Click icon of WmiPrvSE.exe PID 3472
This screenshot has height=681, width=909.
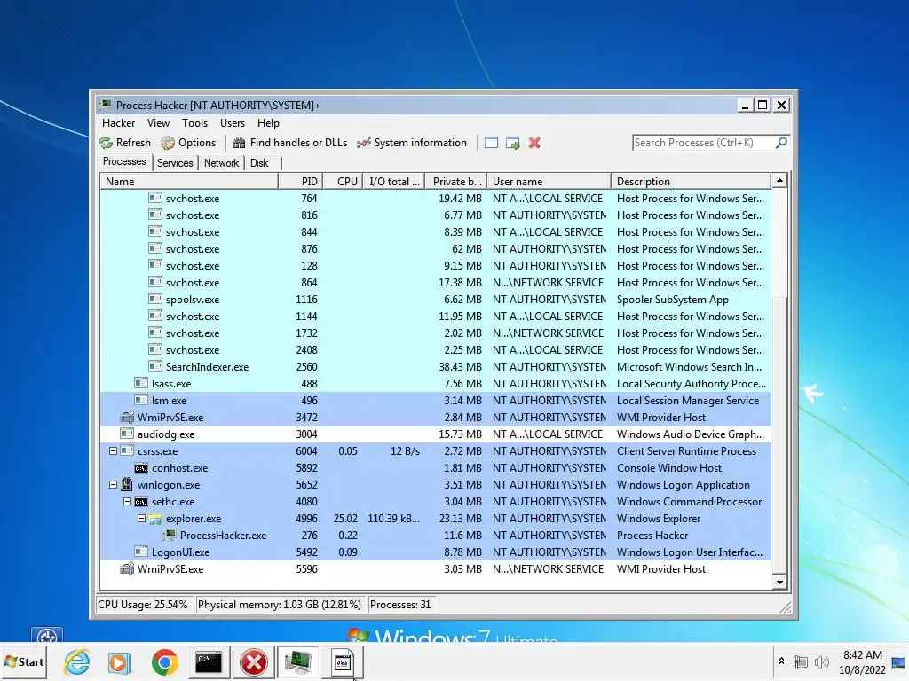[127, 417]
